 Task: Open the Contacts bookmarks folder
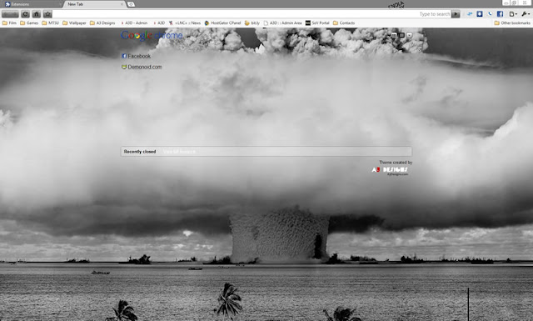coord(344,23)
